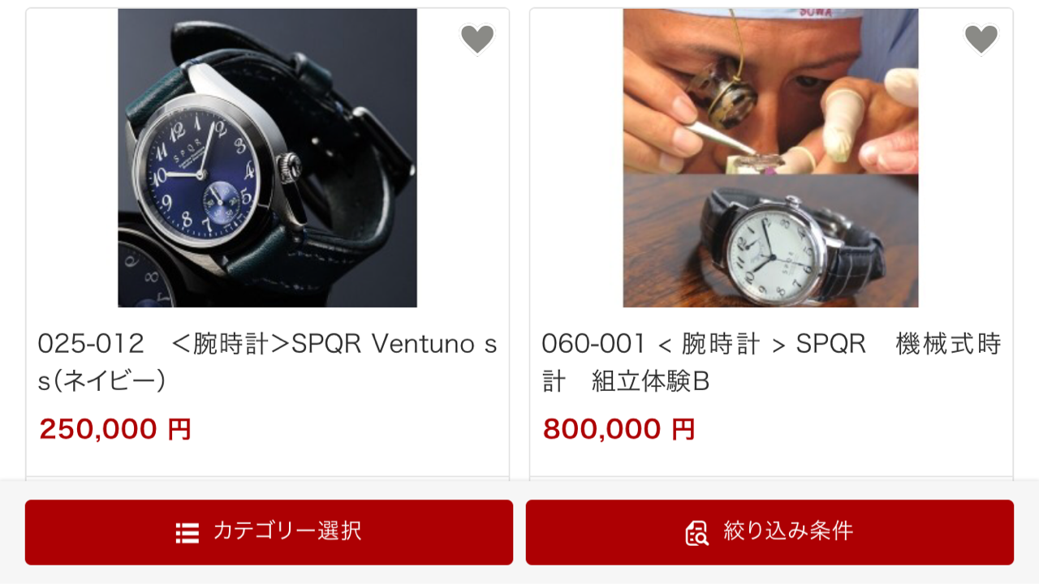
Task: Click the white area beside 800,000 円
Action: pyautogui.click(x=852, y=429)
